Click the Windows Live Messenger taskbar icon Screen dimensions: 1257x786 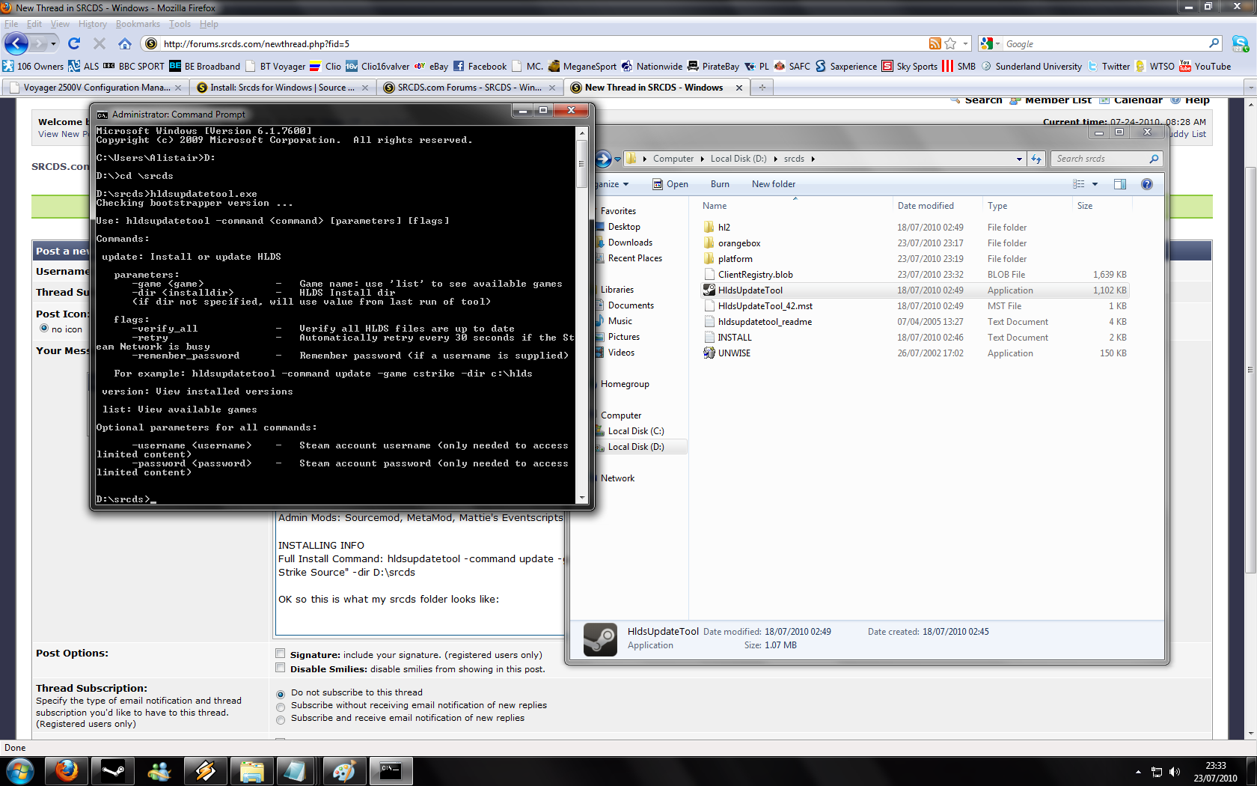tap(159, 771)
